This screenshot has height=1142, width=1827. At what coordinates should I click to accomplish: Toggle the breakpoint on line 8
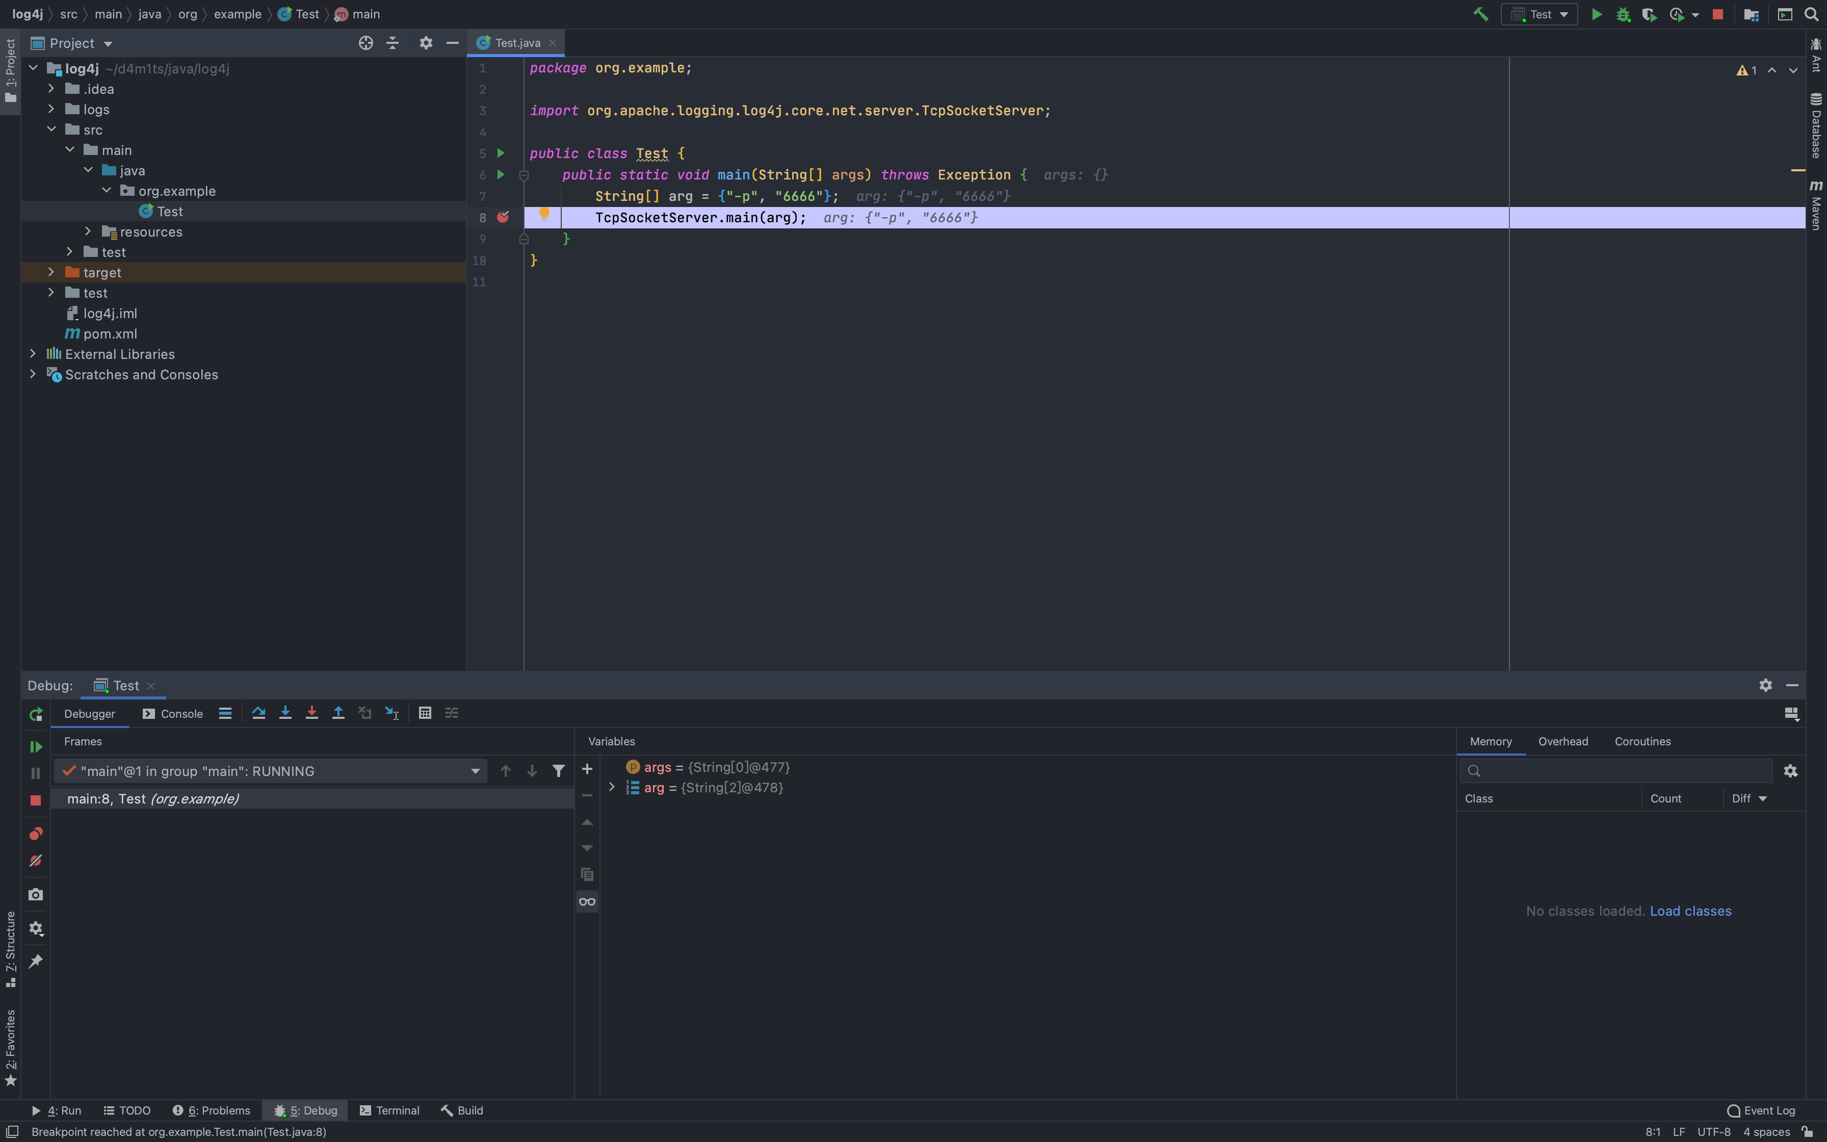pyautogui.click(x=503, y=218)
